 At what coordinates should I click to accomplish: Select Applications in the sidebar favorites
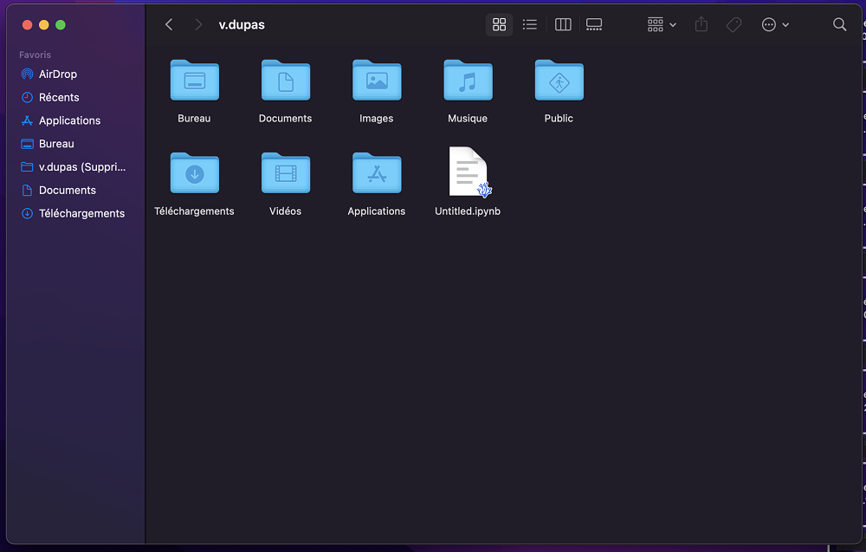point(69,121)
